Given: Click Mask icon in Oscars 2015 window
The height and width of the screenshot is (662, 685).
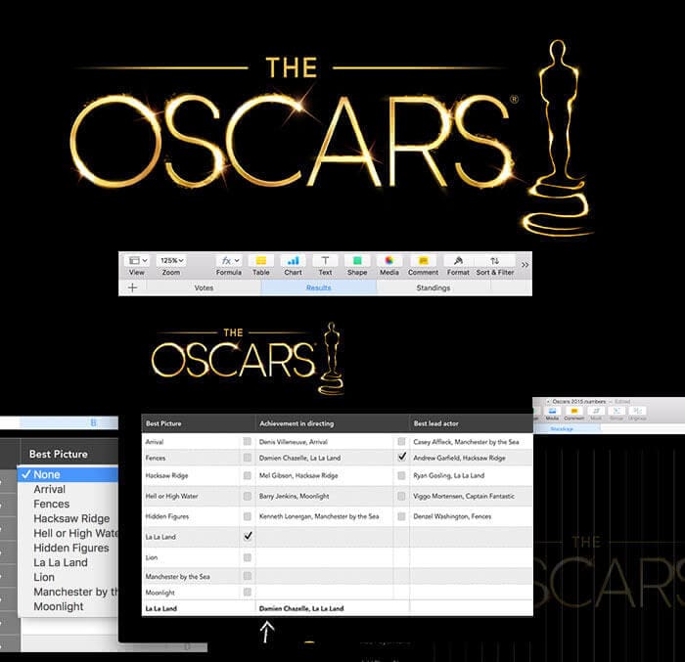Looking at the screenshot, I should (596, 411).
